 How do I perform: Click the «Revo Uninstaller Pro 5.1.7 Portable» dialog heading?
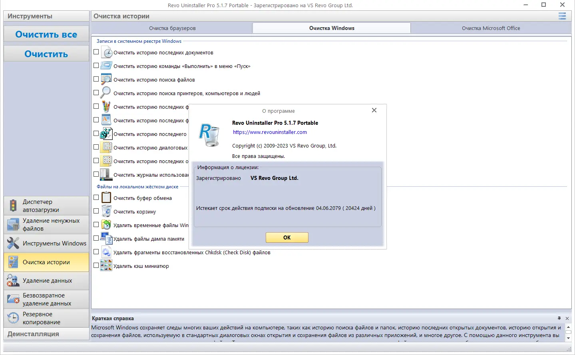pos(275,123)
